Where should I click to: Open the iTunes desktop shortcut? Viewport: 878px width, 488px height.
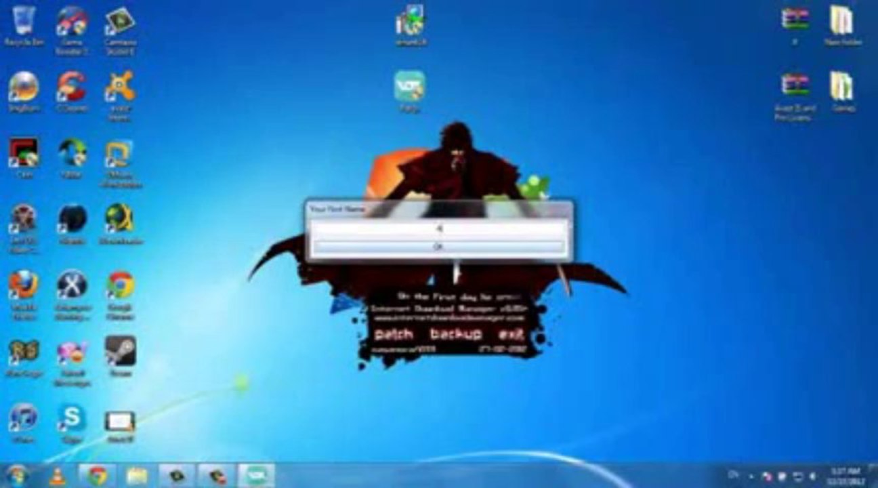tap(24, 423)
